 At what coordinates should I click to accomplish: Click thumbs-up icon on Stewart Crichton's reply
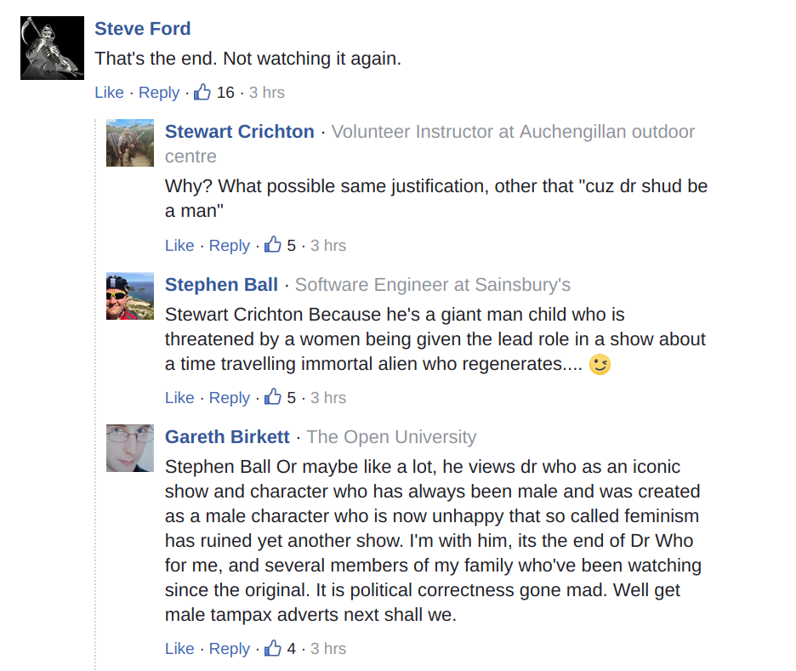point(273,245)
